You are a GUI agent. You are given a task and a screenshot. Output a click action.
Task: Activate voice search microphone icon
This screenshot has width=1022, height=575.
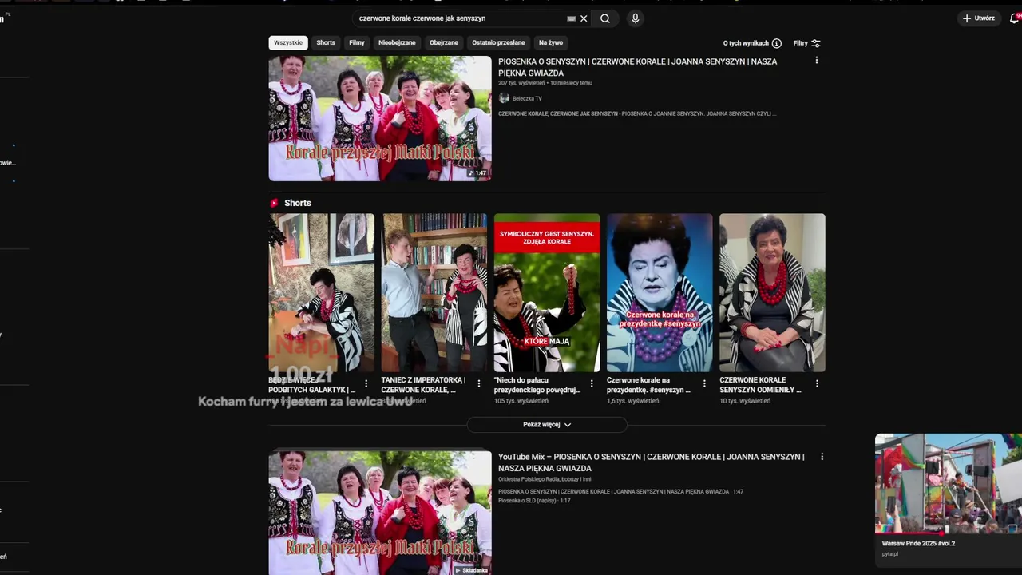click(x=635, y=18)
